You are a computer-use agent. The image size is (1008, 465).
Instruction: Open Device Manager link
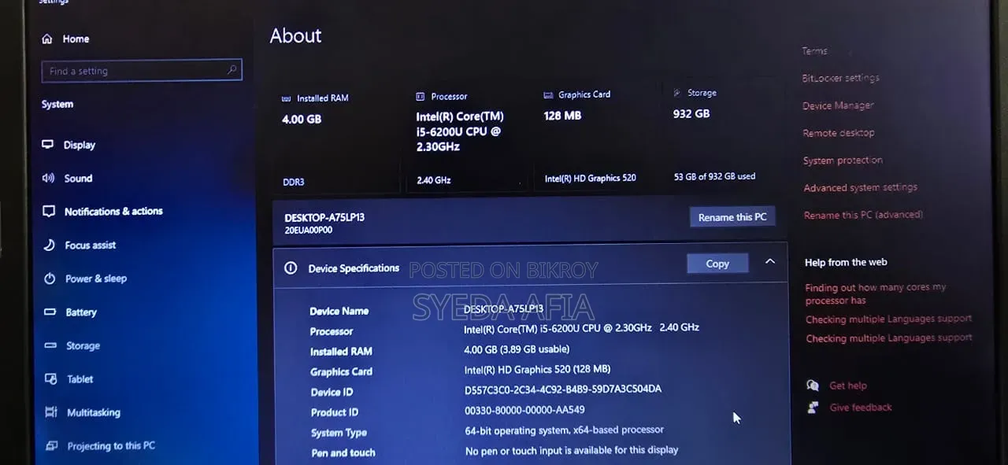pyautogui.click(x=838, y=105)
